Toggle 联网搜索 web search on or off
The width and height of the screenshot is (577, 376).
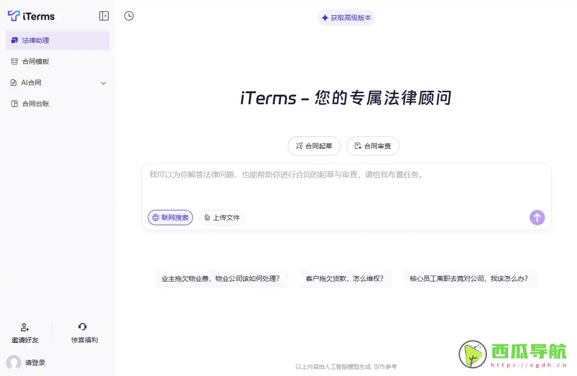click(x=170, y=217)
